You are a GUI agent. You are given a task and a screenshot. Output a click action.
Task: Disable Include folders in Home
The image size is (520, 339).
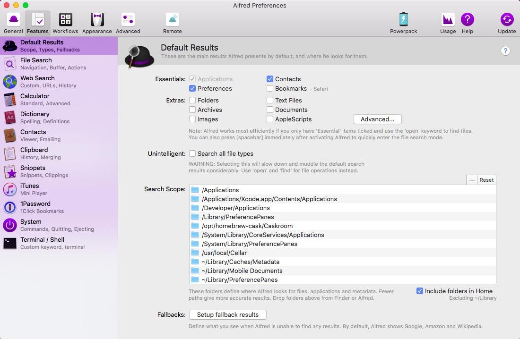coord(420,291)
